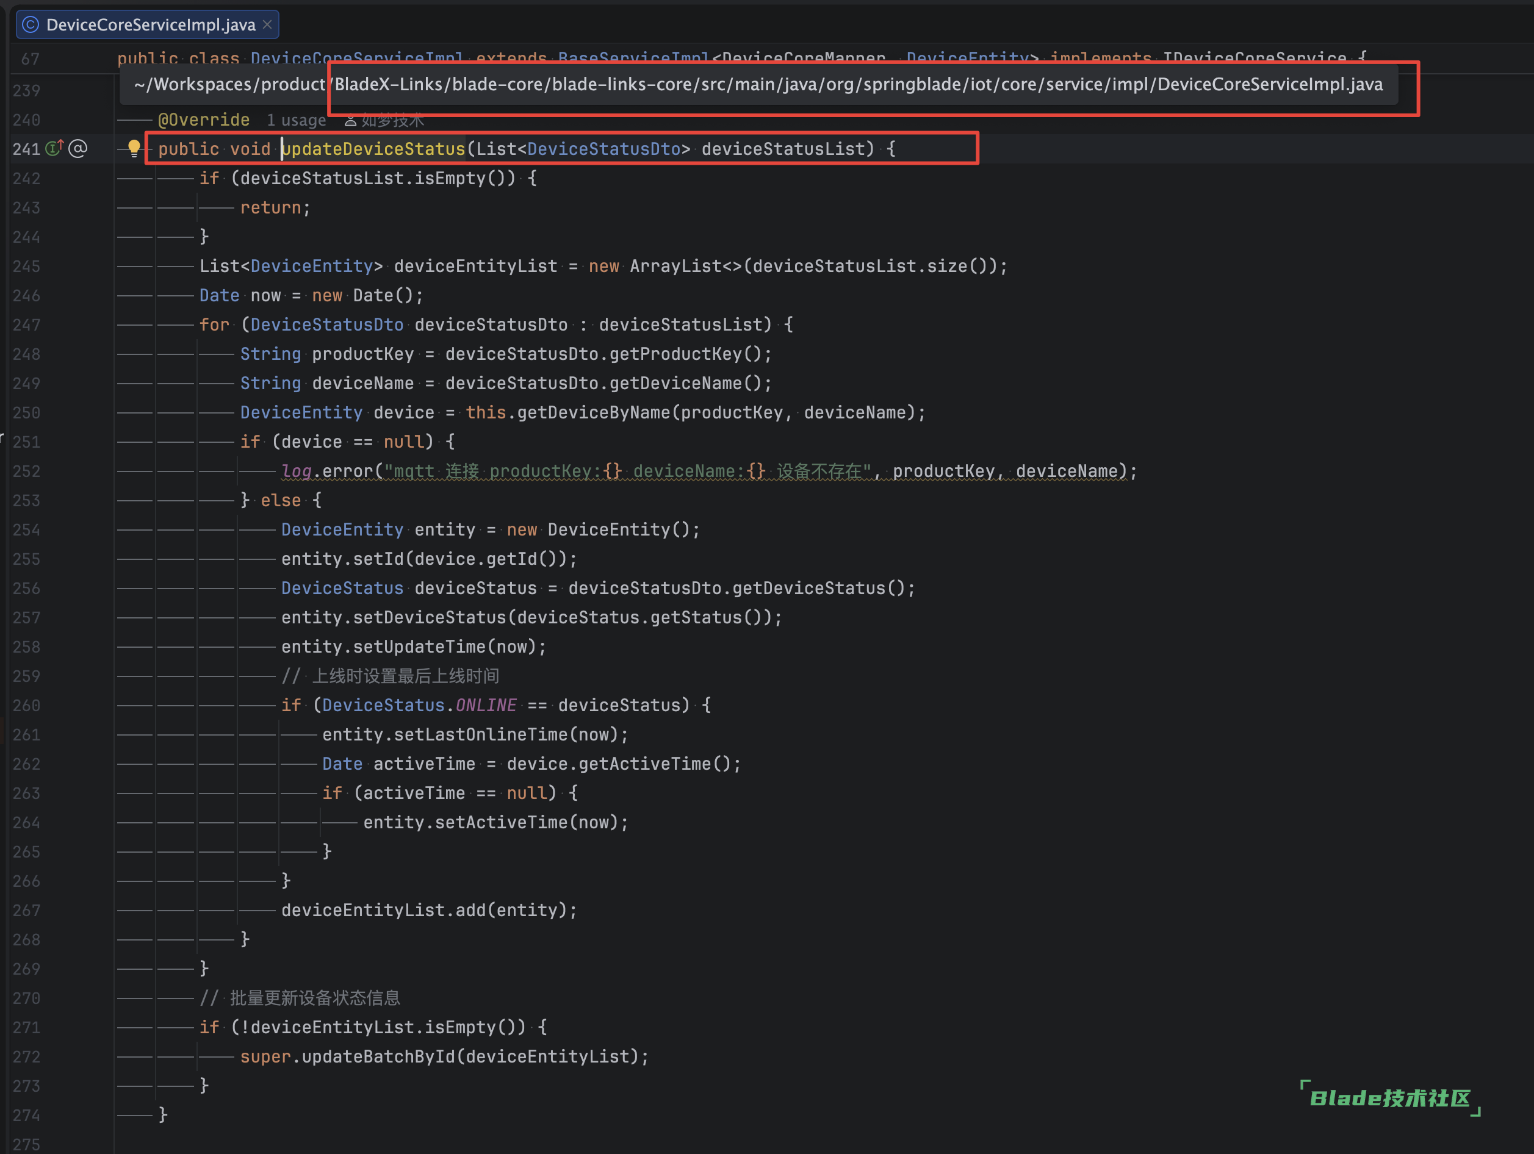Click the 如梦技术 author inlay hint
Viewport: 1534px width, 1154px height.
[x=392, y=121]
